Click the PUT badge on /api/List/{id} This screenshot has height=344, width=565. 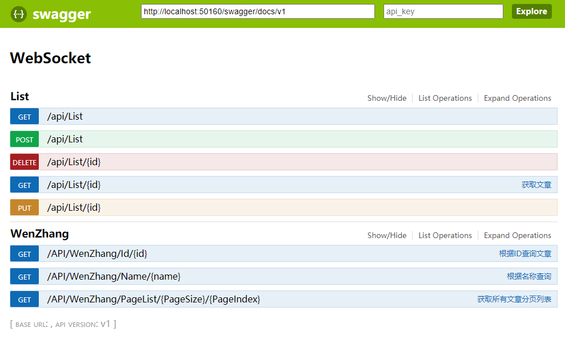(24, 207)
